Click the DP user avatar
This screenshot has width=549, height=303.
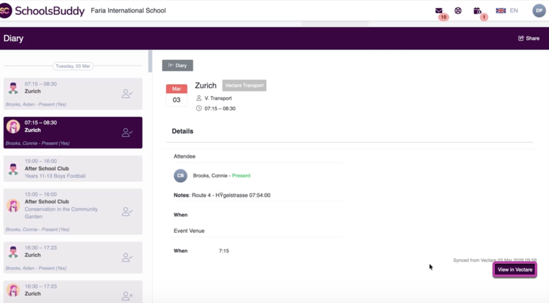pos(539,10)
